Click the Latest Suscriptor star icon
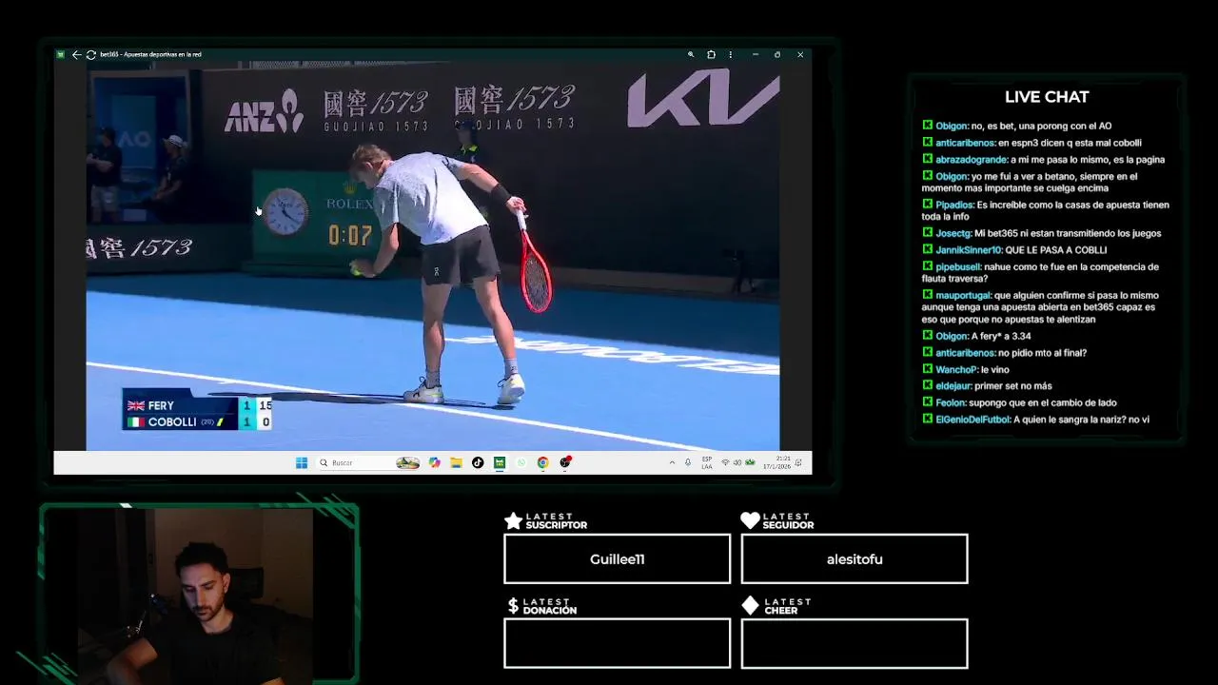 click(513, 520)
